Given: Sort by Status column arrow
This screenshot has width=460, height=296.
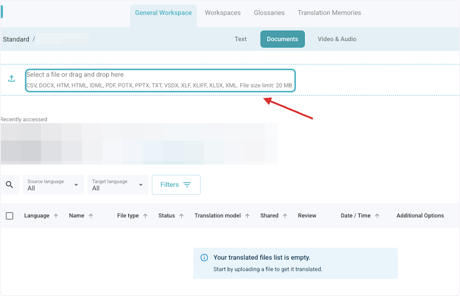Looking at the screenshot, I should click(181, 216).
